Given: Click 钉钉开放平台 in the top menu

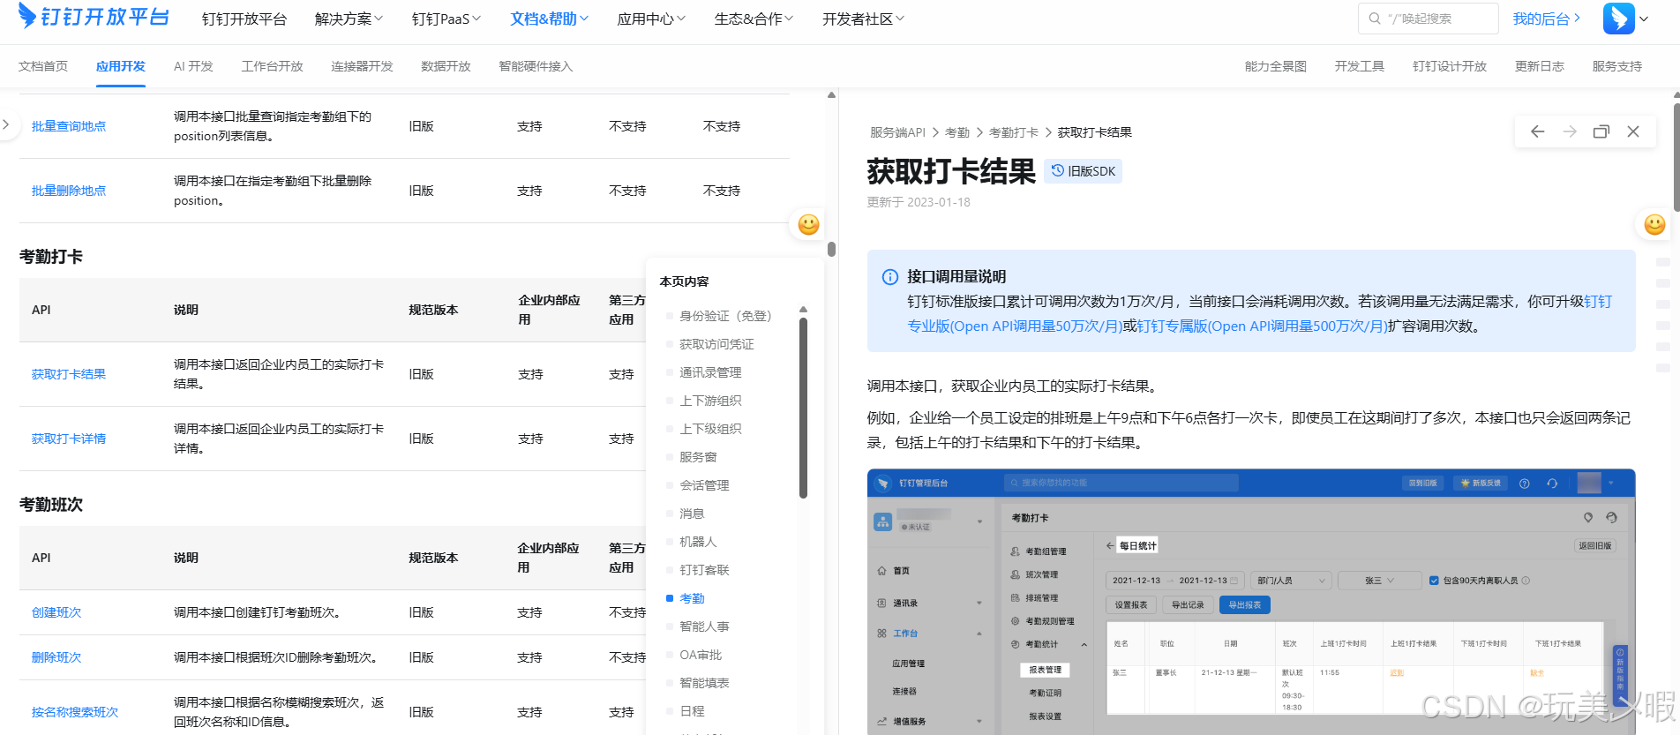Looking at the screenshot, I should 244,19.
